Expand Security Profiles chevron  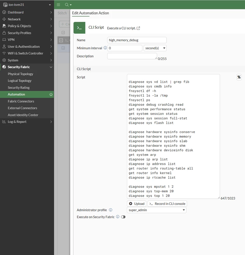51,33
